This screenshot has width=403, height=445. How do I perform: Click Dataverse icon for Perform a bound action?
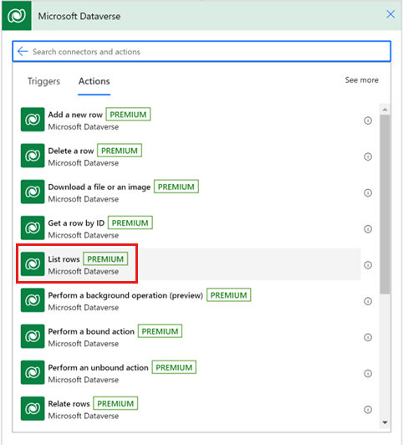pyautogui.click(x=33, y=336)
